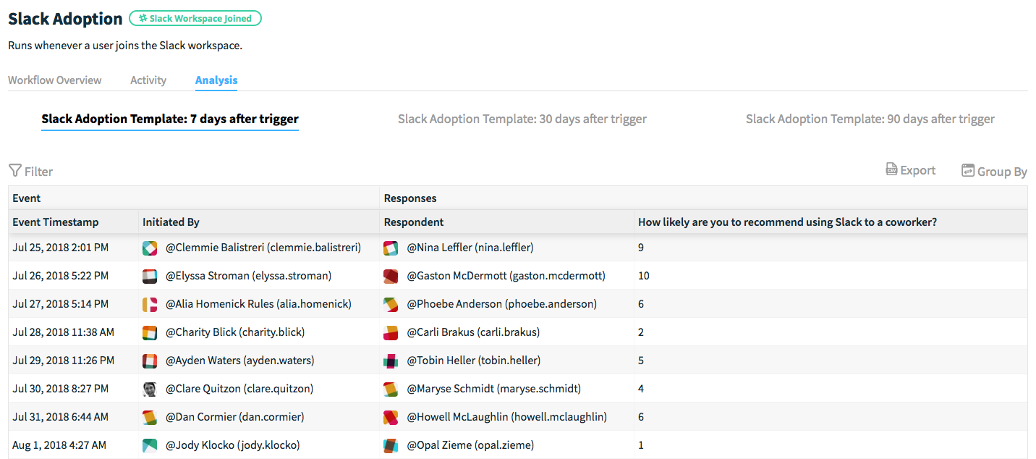Click Clemmie Balistreri's avatar icon
The width and height of the screenshot is (1036, 459).
click(150, 248)
